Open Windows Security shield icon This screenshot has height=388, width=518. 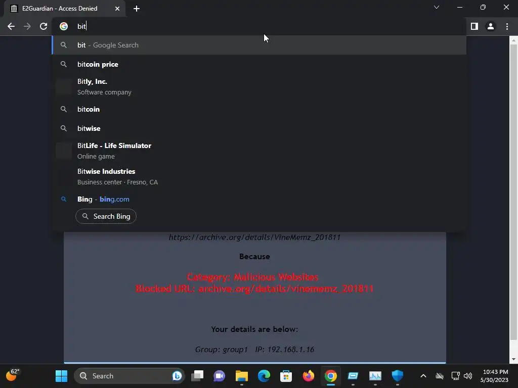(x=398, y=376)
